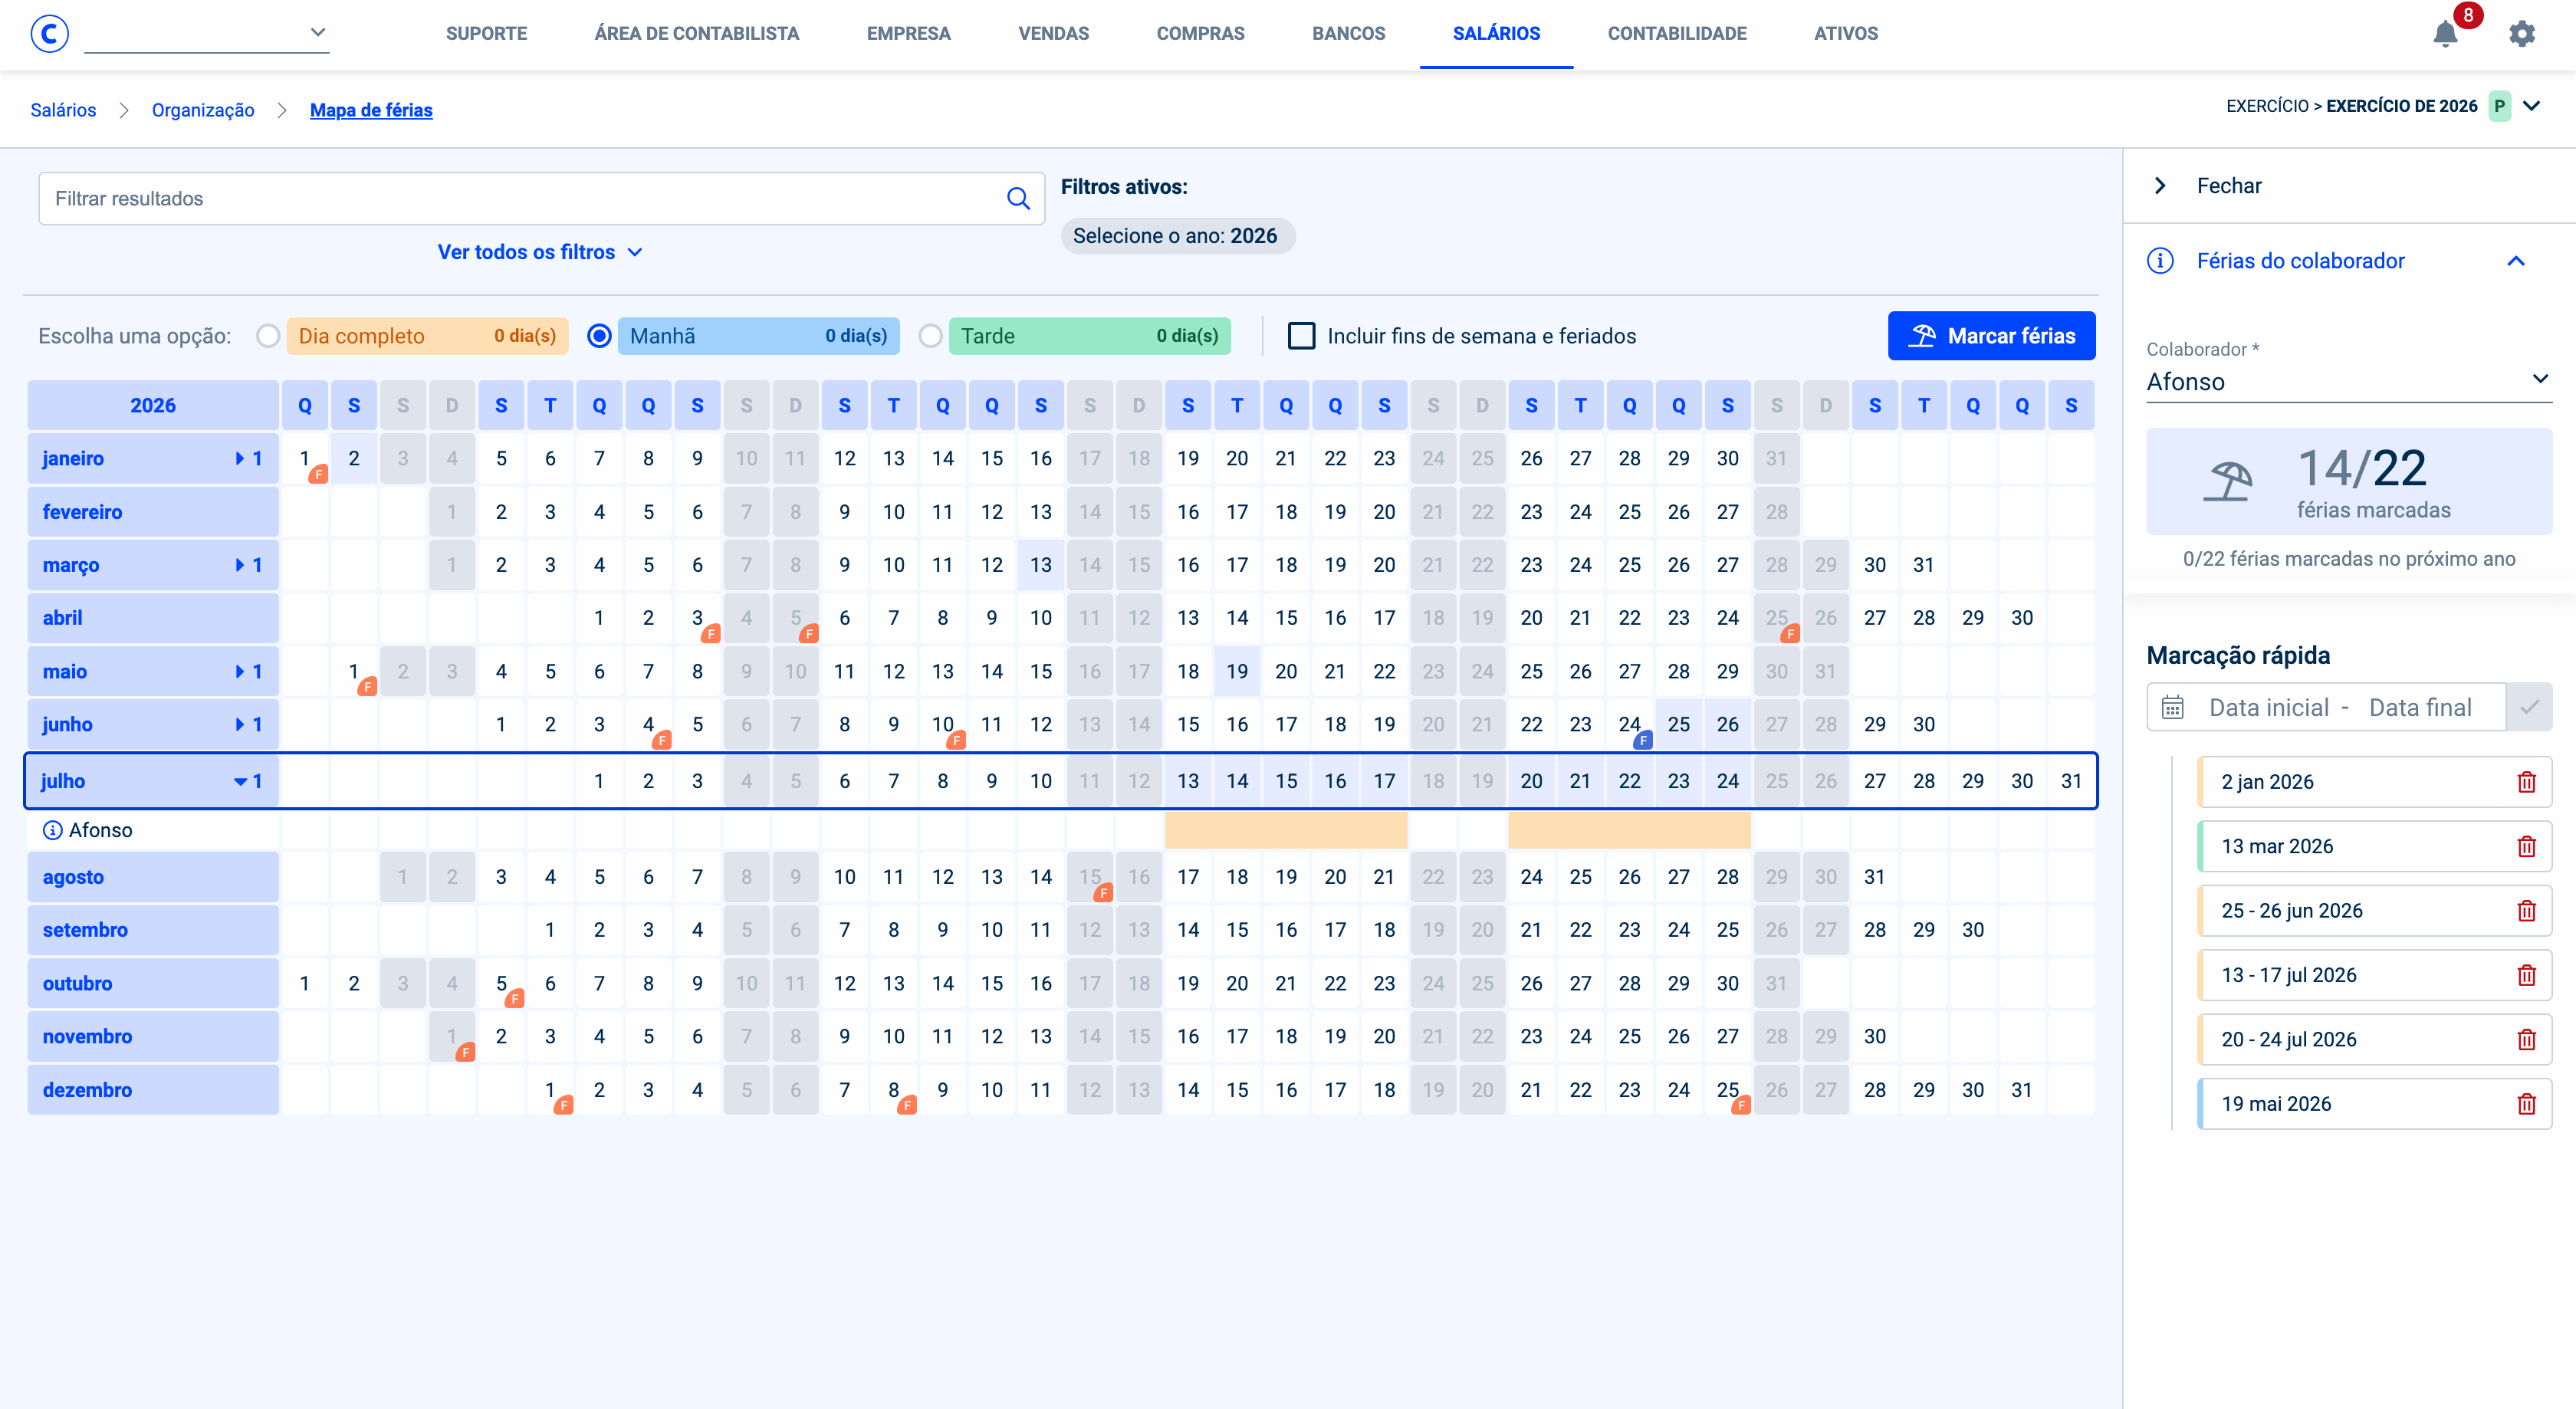
Task: Open the VENDAS menu
Action: [1053, 33]
